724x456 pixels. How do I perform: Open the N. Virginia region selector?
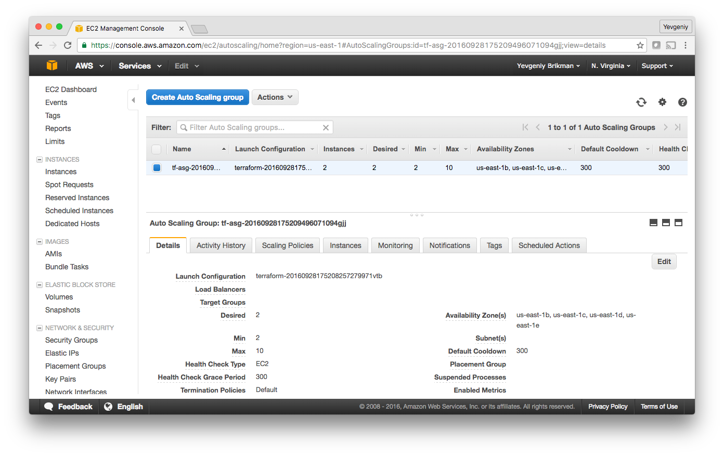[x=611, y=66]
